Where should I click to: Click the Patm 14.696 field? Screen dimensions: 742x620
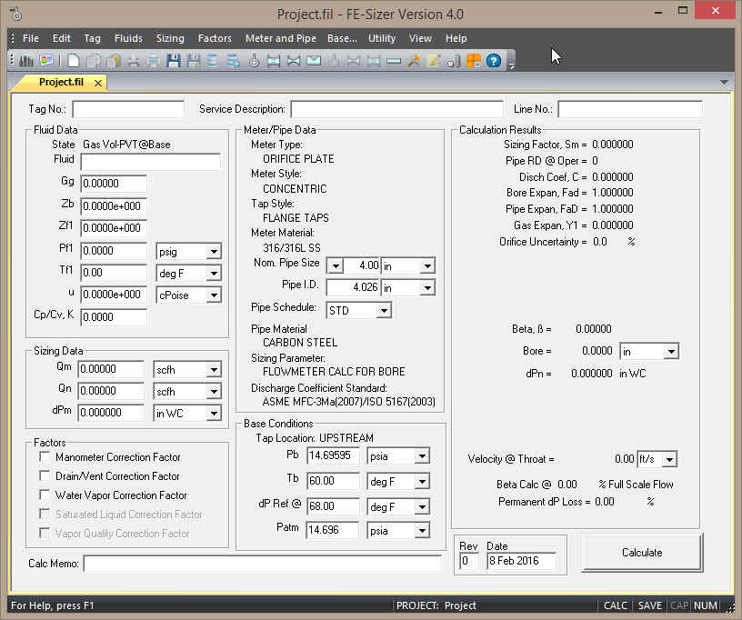pyautogui.click(x=332, y=530)
